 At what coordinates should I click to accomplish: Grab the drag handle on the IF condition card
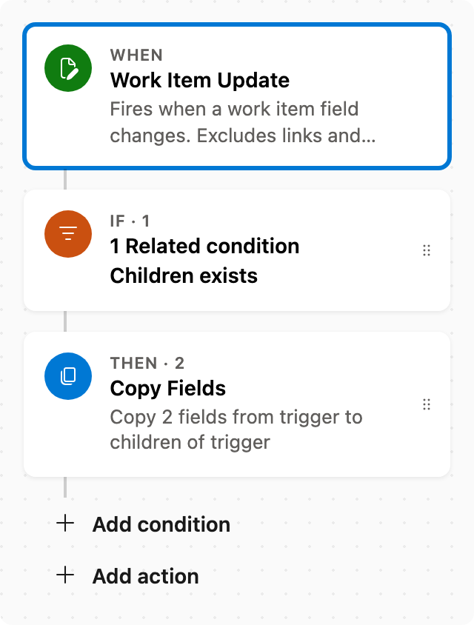pyautogui.click(x=427, y=250)
